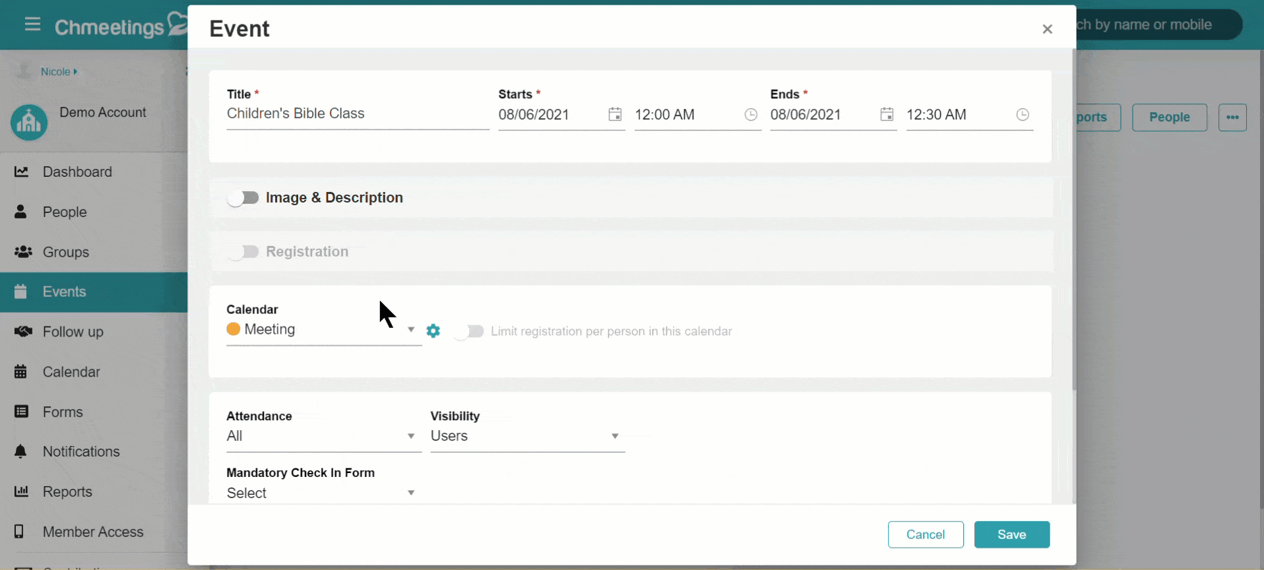Click the Chmeetings logo
This screenshot has width=1264, height=570.
121,26
